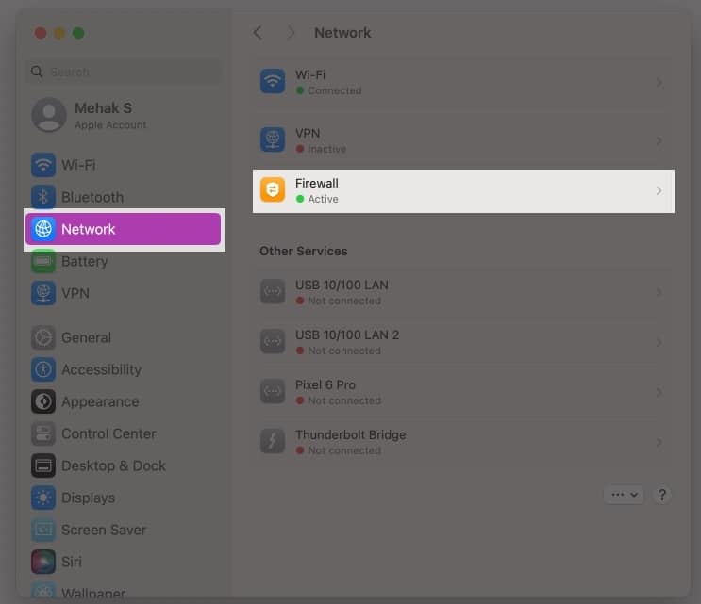Screen dimensions: 701x604
Task: Open Battery settings via its icon
Action: (x=43, y=261)
